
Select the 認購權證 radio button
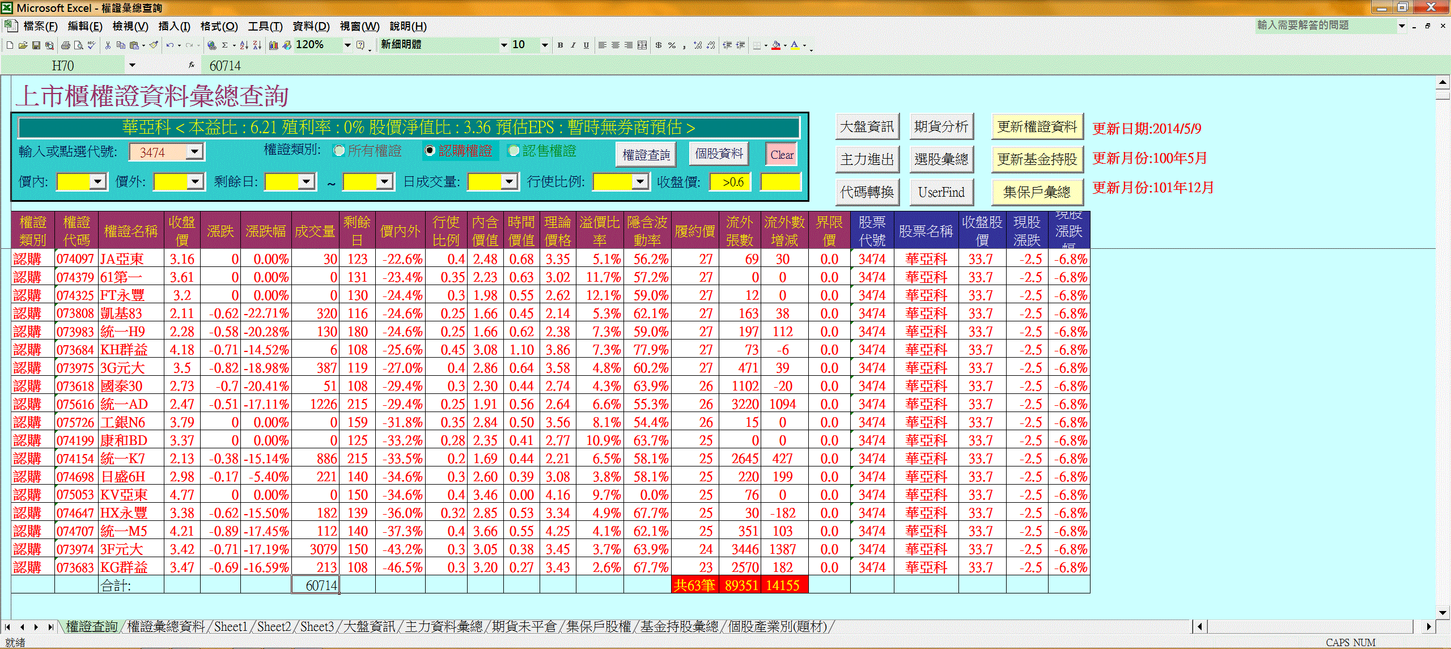pyautogui.click(x=430, y=151)
